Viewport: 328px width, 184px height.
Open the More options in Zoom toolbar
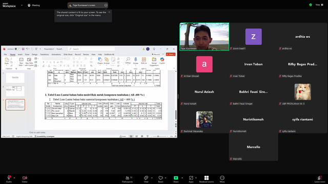pyautogui.click(x=222, y=179)
